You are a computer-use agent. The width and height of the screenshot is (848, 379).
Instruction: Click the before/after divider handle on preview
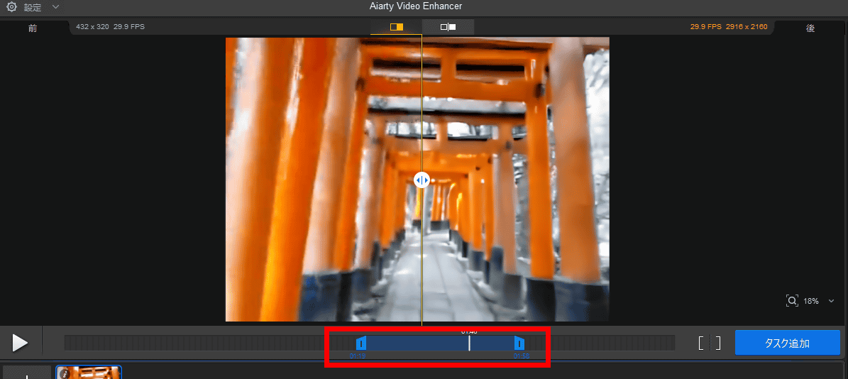pos(422,180)
